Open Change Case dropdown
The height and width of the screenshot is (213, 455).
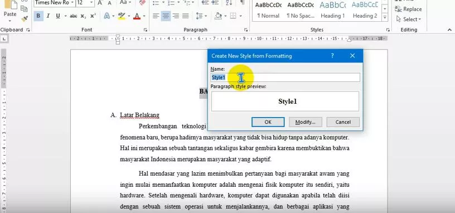(125, 3)
